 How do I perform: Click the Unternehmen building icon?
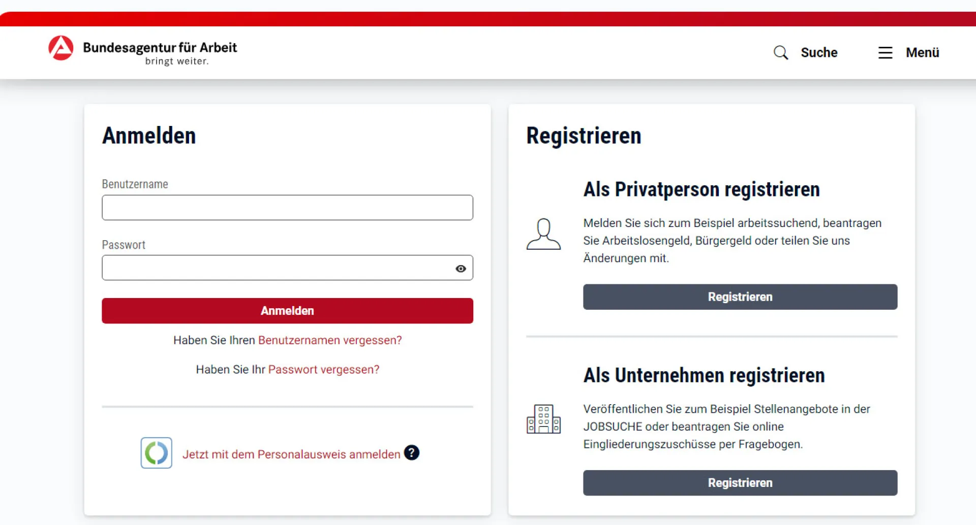(544, 419)
